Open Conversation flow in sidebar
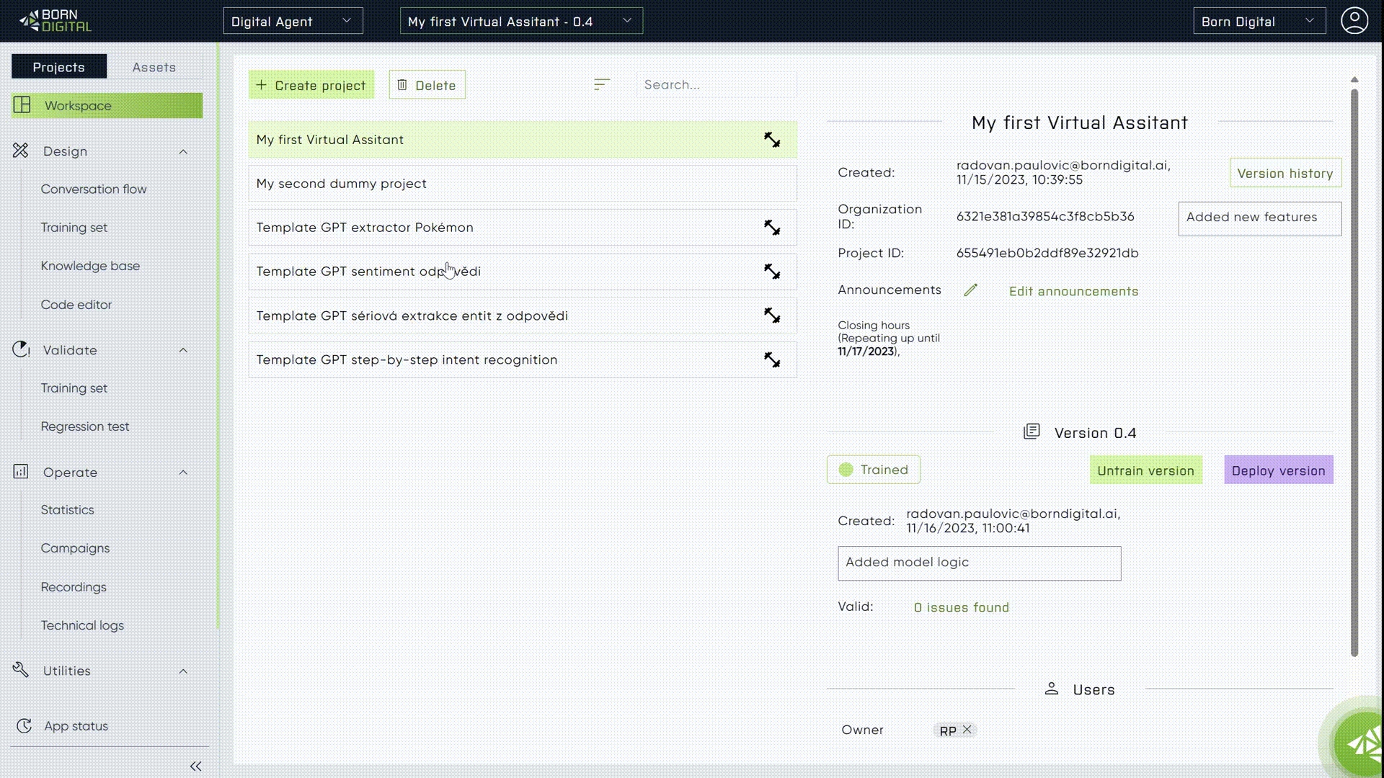This screenshot has width=1384, height=778. [94, 189]
